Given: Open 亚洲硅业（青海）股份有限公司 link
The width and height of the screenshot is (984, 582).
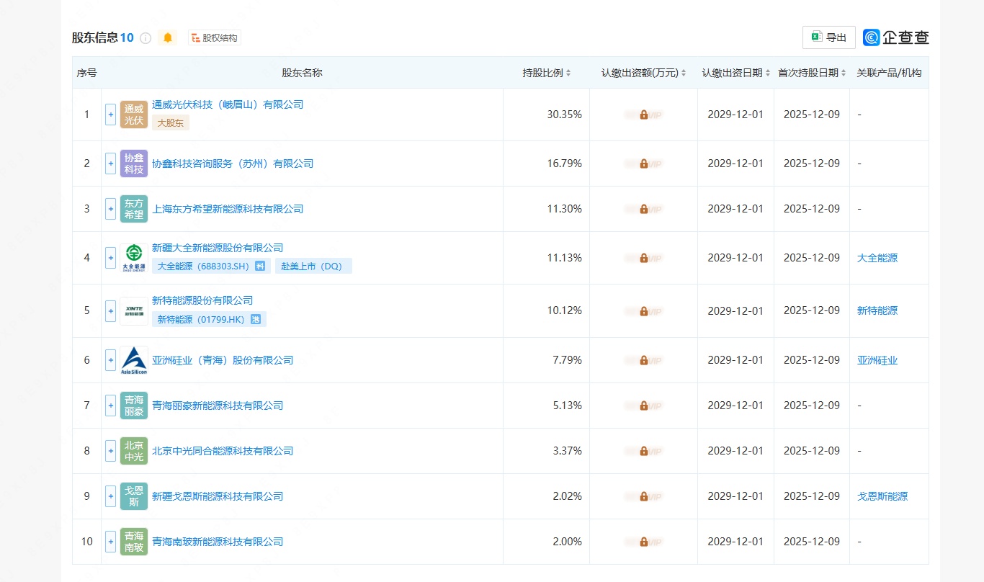Looking at the screenshot, I should coord(223,360).
